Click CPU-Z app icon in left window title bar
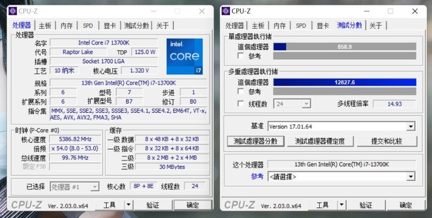Screen dimensions: 432x218 point(12,11)
